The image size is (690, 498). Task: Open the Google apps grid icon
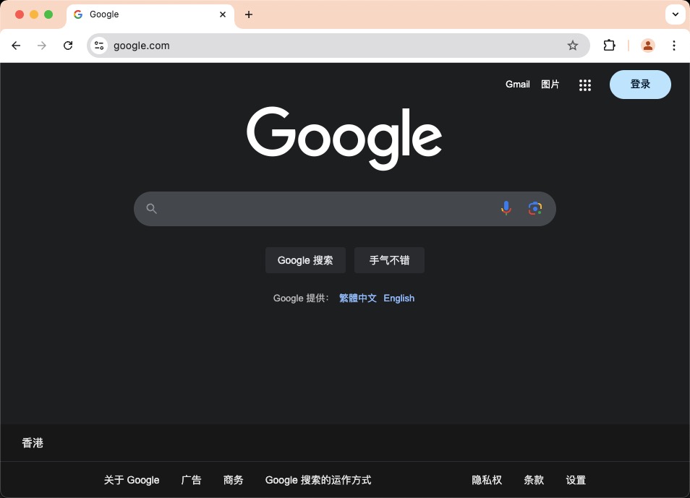point(585,85)
